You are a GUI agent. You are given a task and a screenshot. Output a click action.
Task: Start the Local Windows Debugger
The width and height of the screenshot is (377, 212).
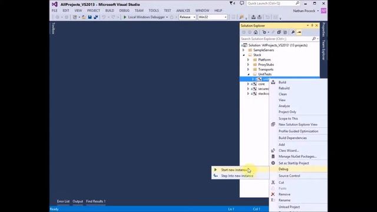144,17
